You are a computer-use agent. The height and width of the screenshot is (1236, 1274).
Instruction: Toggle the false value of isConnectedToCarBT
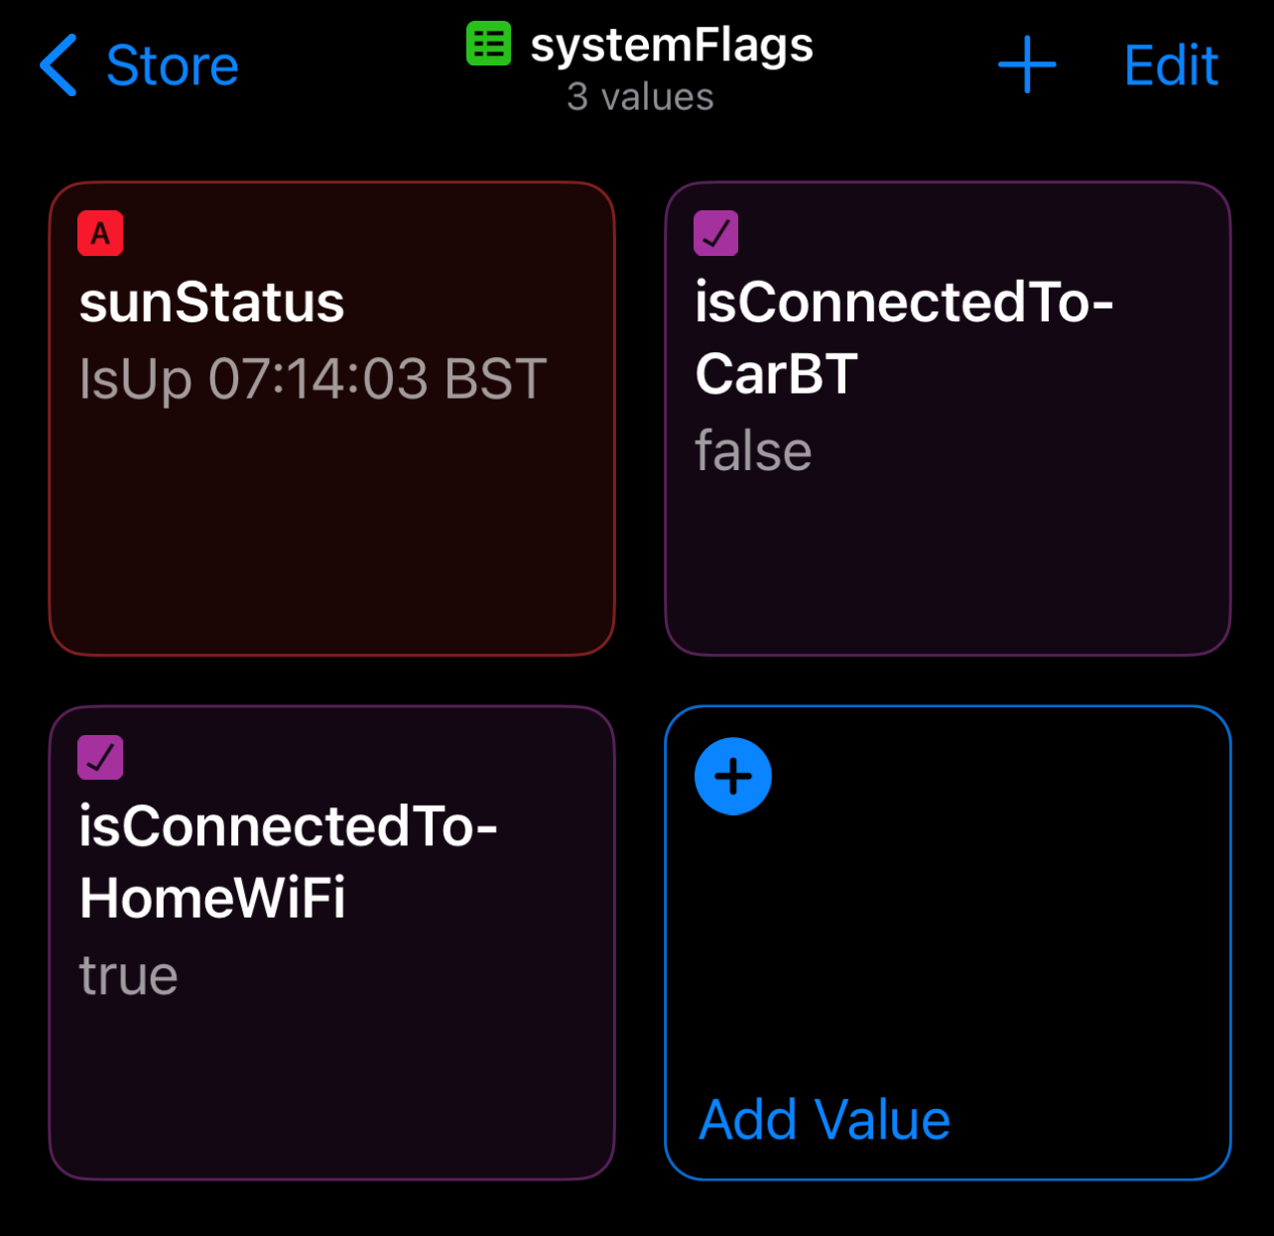tap(753, 451)
